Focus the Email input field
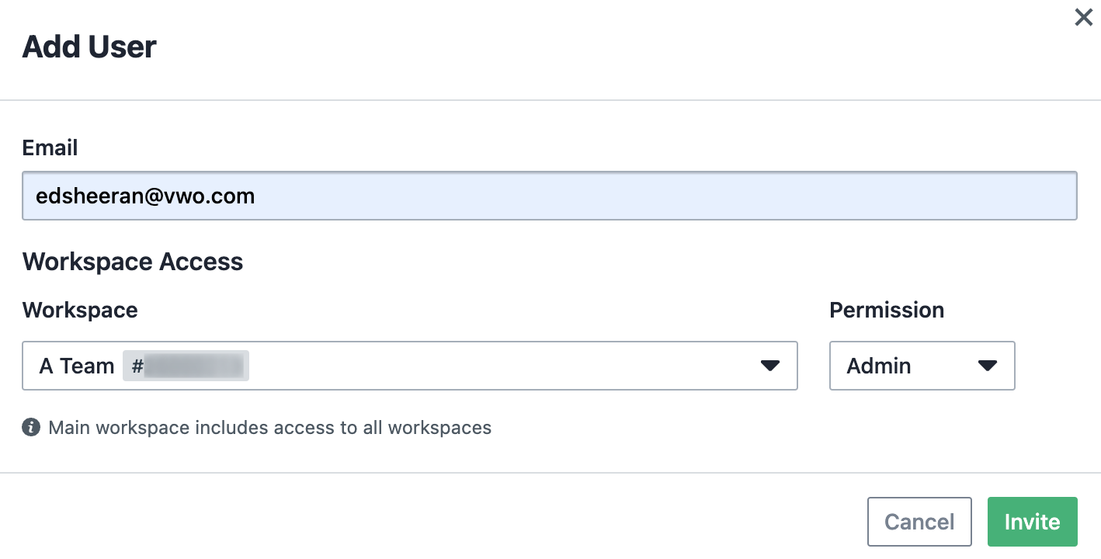The height and width of the screenshot is (559, 1101). pyautogui.click(x=550, y=196)
